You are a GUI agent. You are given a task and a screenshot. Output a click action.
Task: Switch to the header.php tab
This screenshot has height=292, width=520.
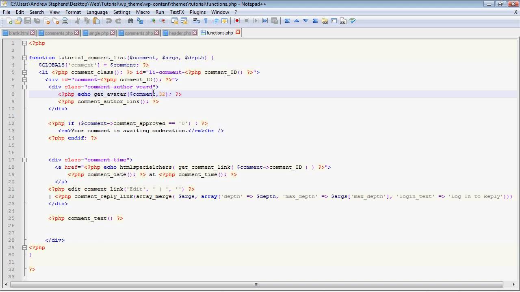(180, 33)
